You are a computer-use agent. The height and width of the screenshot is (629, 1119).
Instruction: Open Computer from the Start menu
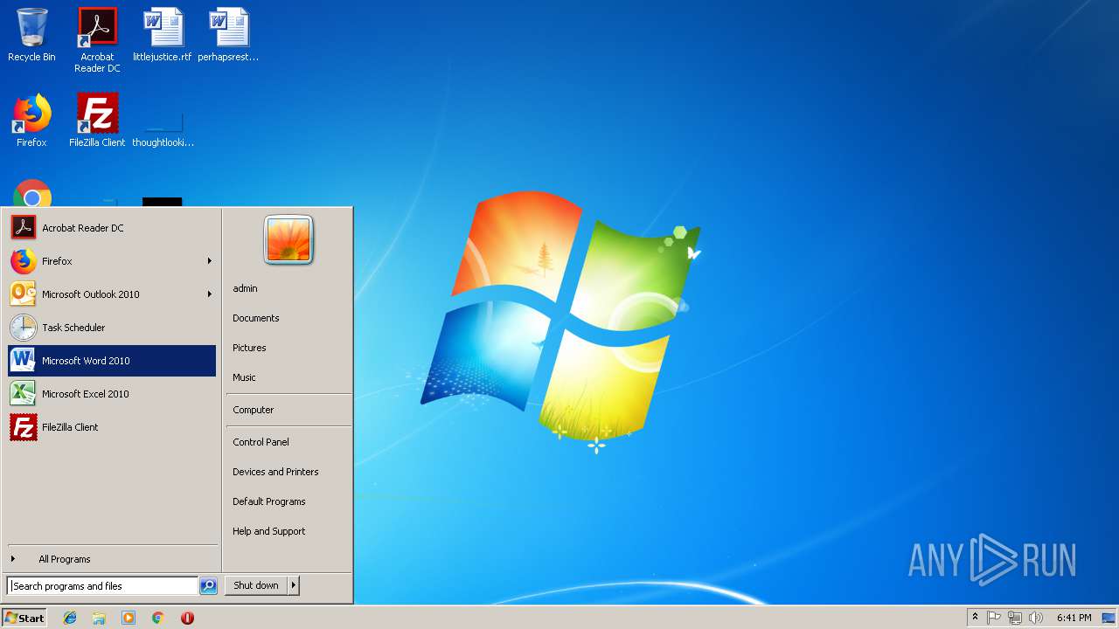tap(288, 410)
